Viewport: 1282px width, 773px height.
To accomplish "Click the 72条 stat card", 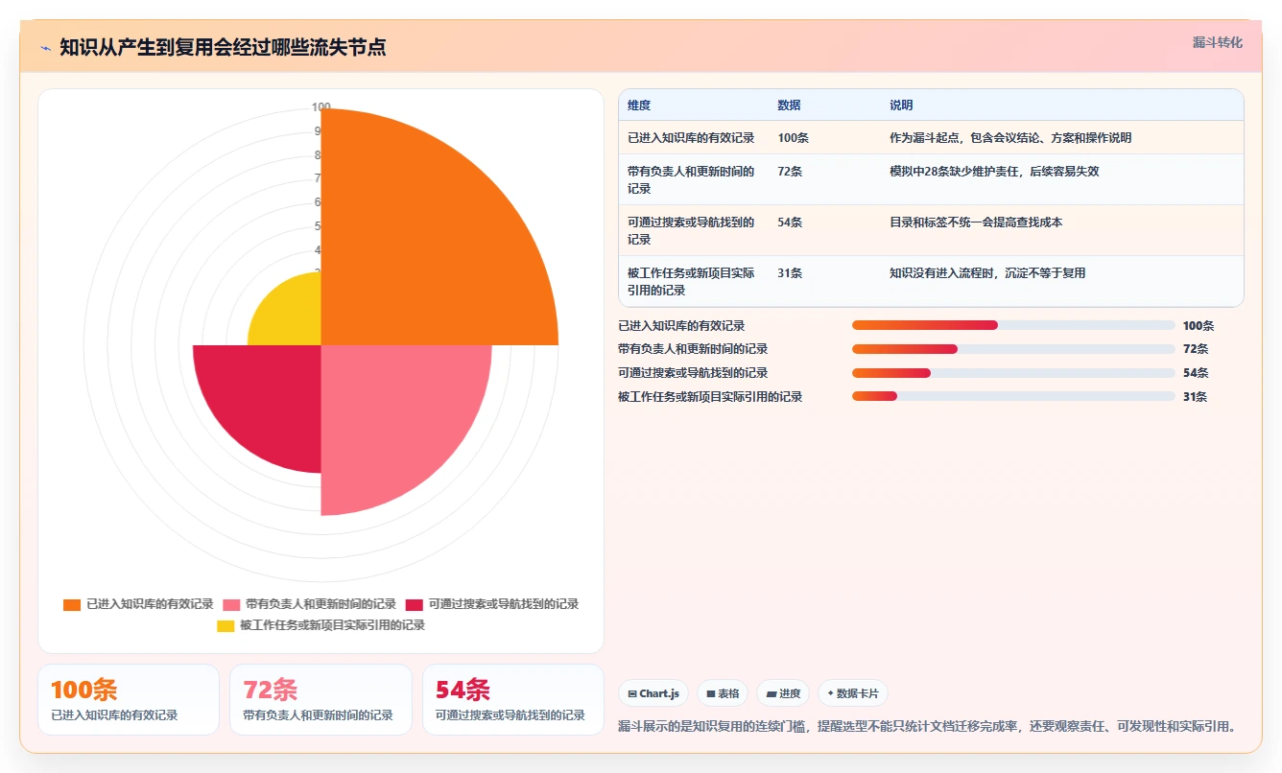I will 320,700.
